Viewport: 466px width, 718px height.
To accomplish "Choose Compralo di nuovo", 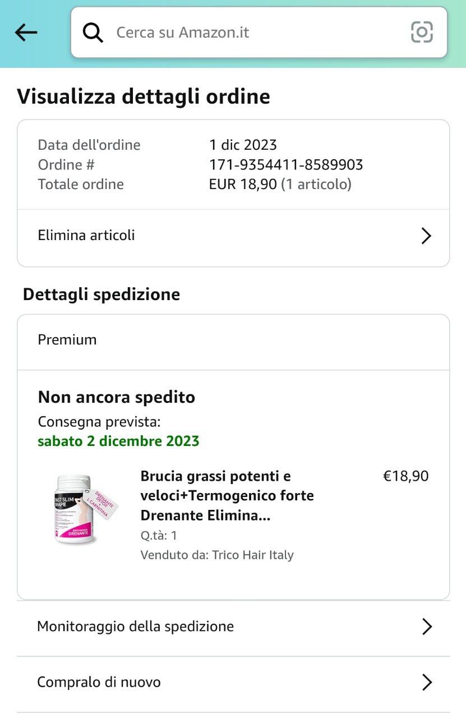I will [x=99, y=682].
